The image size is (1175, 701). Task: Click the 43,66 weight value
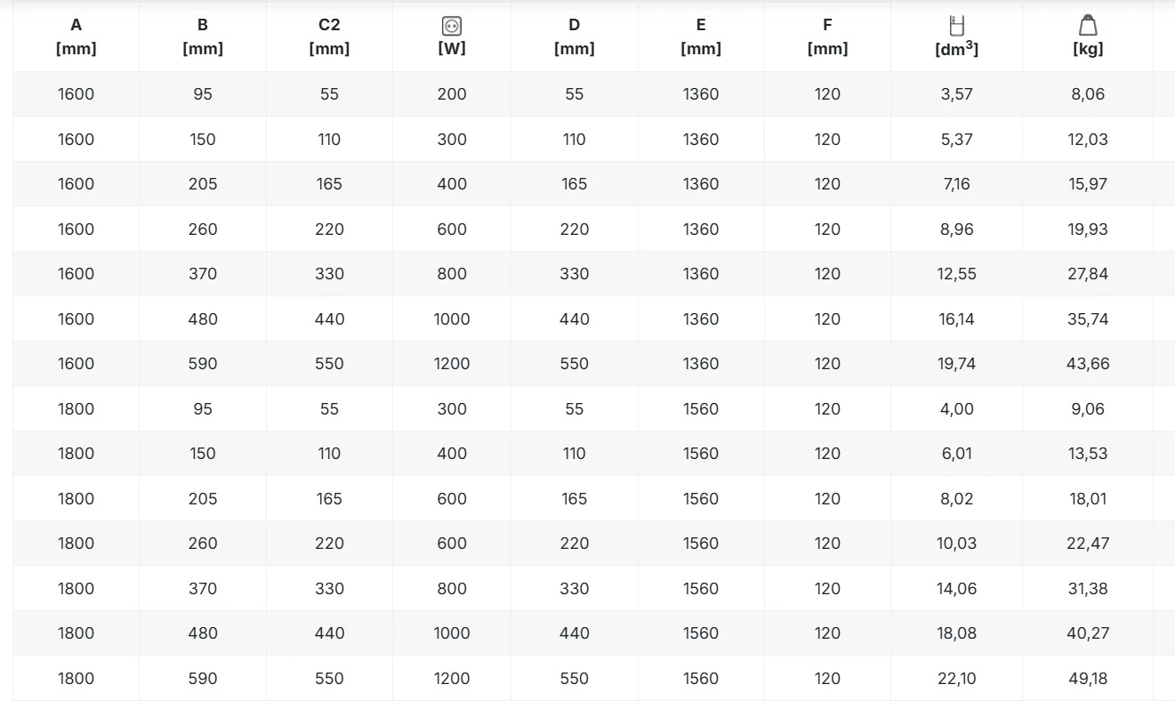pyautogui.click(x=1088, y=364)
